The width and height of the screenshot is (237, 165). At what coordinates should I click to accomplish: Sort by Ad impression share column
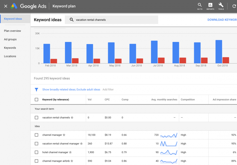[x=224, y=100]
